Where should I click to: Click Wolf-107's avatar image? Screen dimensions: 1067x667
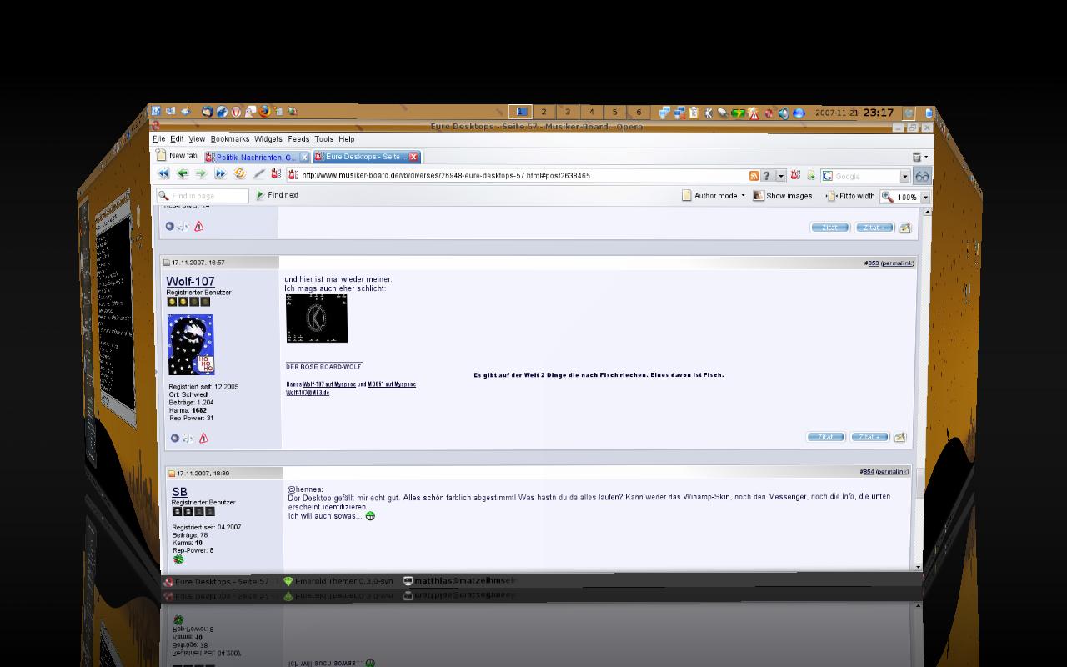[x=191, y=344]
